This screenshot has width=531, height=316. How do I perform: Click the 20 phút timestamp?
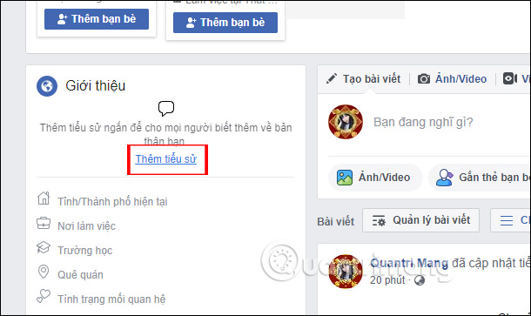point(387,280)
